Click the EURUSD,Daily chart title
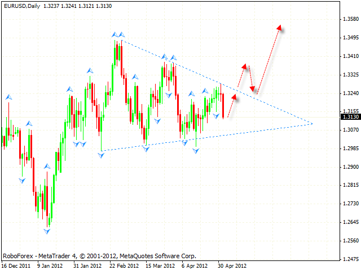 (x=19, y=4)
